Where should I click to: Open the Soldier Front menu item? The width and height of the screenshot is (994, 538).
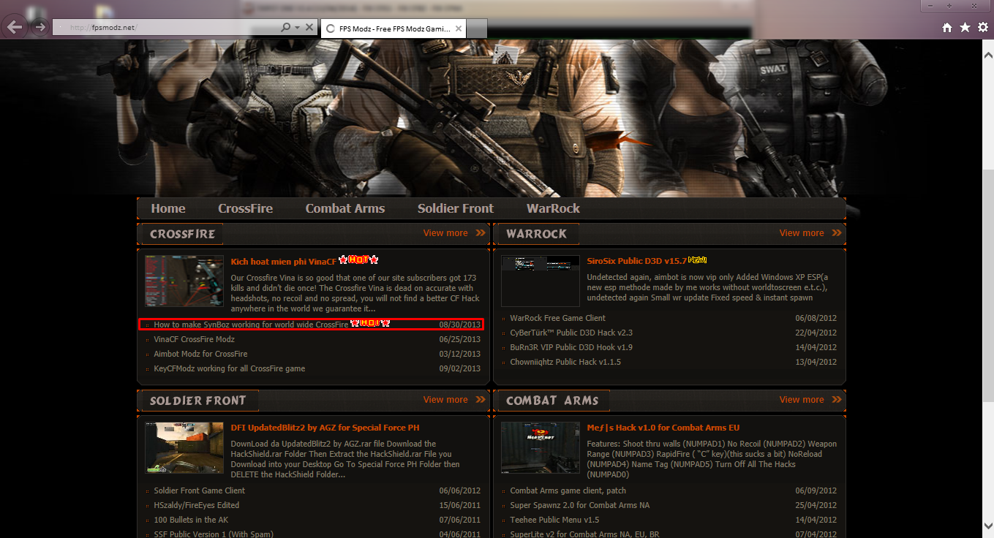pos(456,208)
